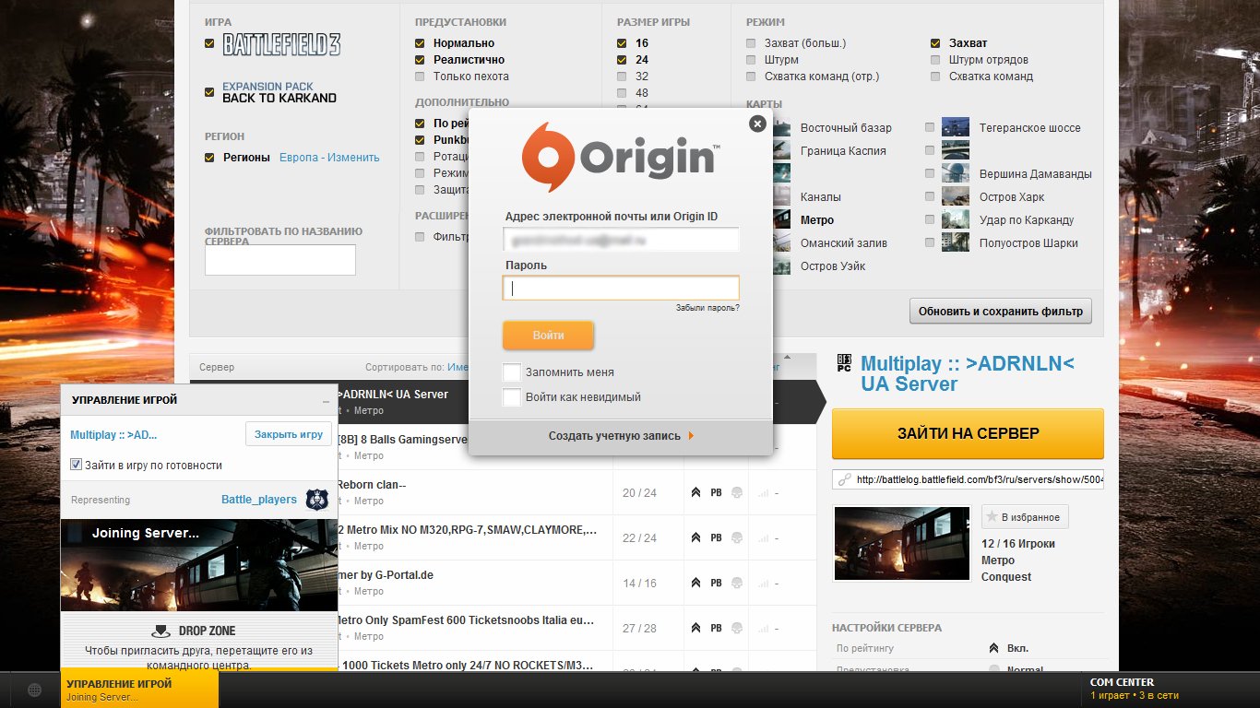
Task: Click skull icon in Reborn clan row
Action: [x=736, y=493]
